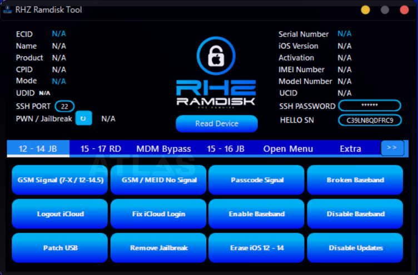Click the PWN / Jailbreak refresh icon
Image resolution: width=418 pixels, height=275 pixels.
pyautogui.click(x=83, y=118)
